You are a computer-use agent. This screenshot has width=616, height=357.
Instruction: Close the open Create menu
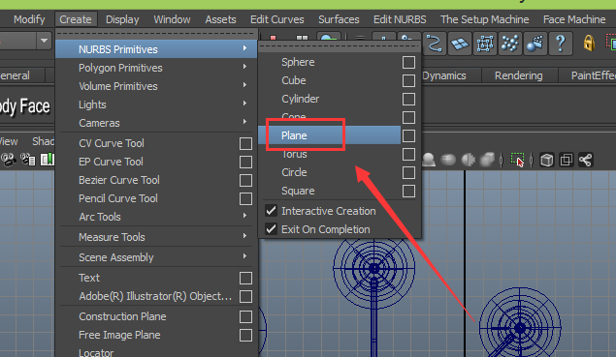[76, 19]
